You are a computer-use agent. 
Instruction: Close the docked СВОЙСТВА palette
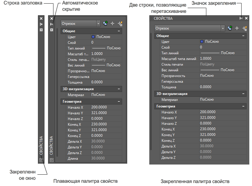pyautogui.click(x=246, y=18)
